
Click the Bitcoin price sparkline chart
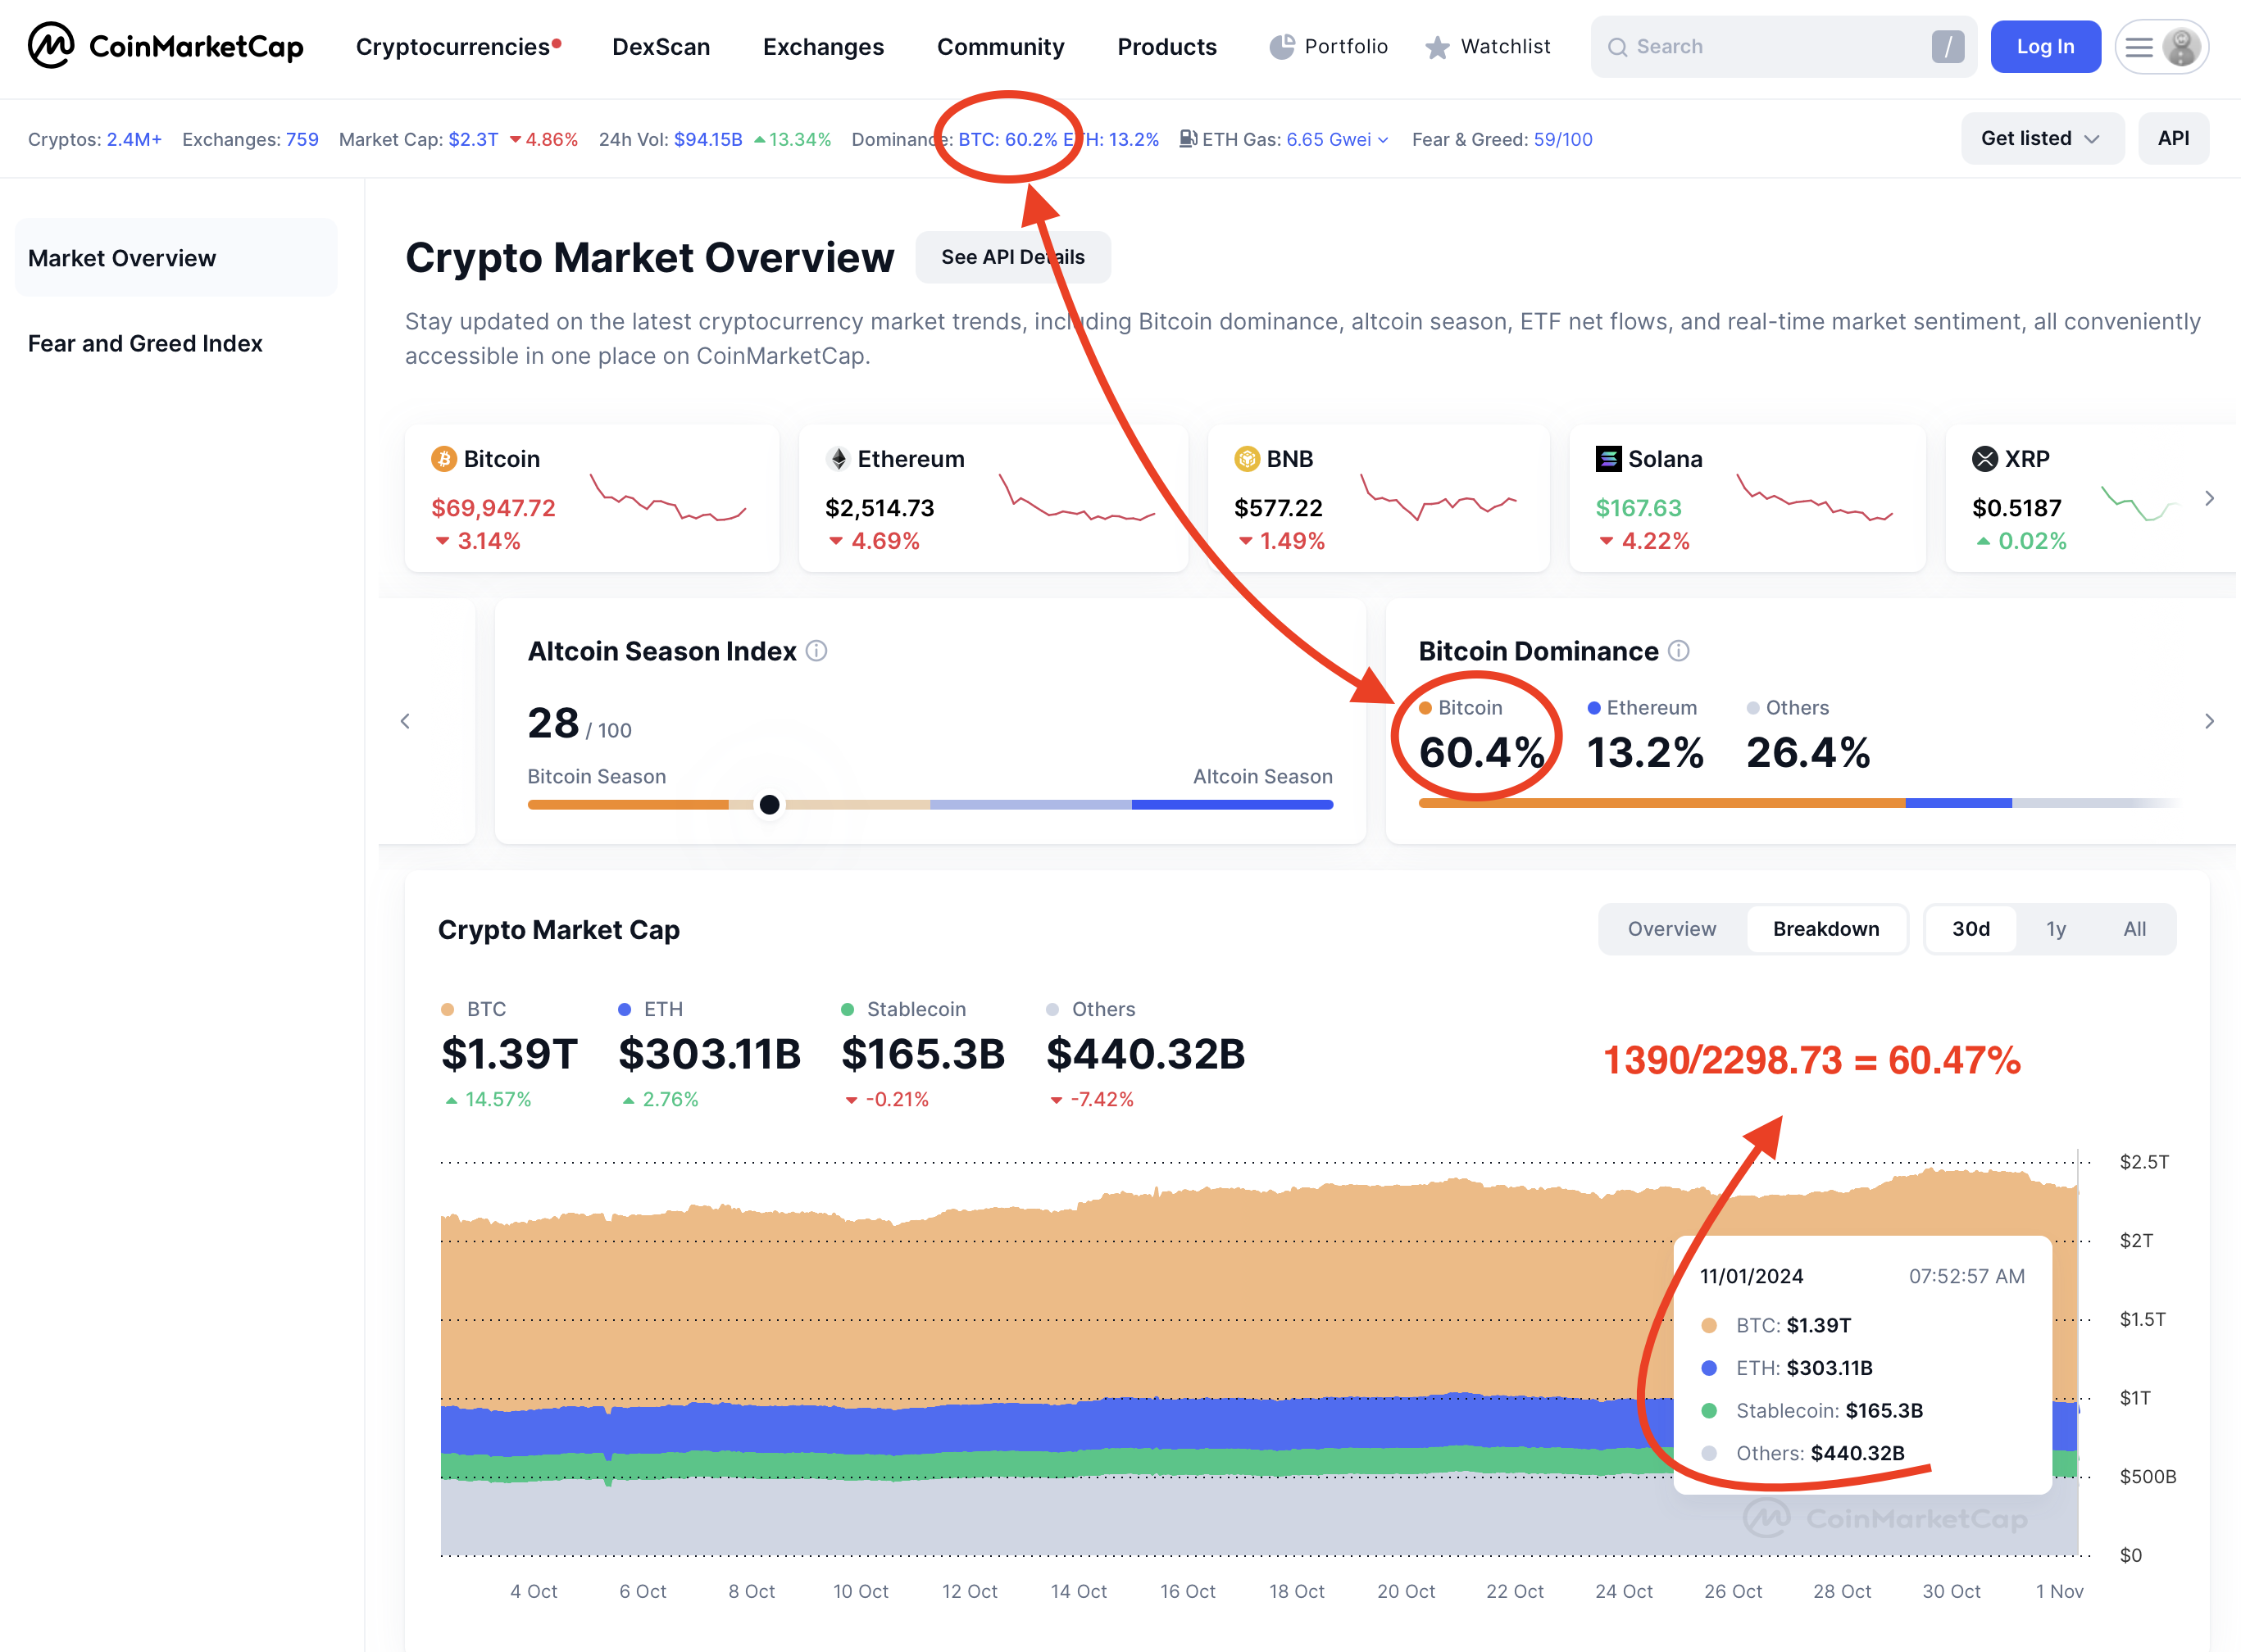(668, 498)
